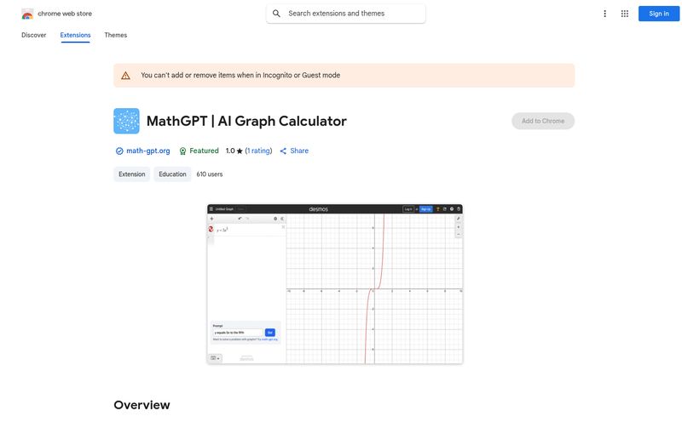The image size is (682, 422).
Task: Click the Sign in button
Action: coord(658,14)
